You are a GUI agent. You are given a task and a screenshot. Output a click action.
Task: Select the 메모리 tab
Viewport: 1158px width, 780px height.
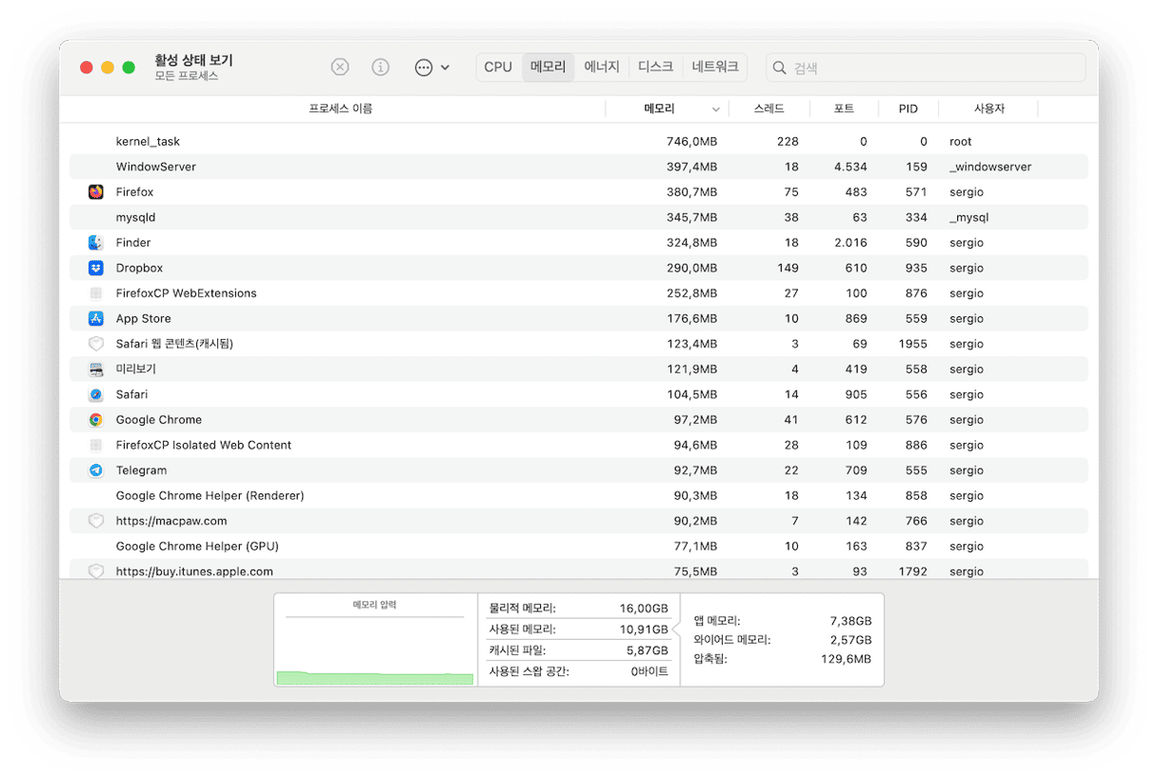(549, 68)
